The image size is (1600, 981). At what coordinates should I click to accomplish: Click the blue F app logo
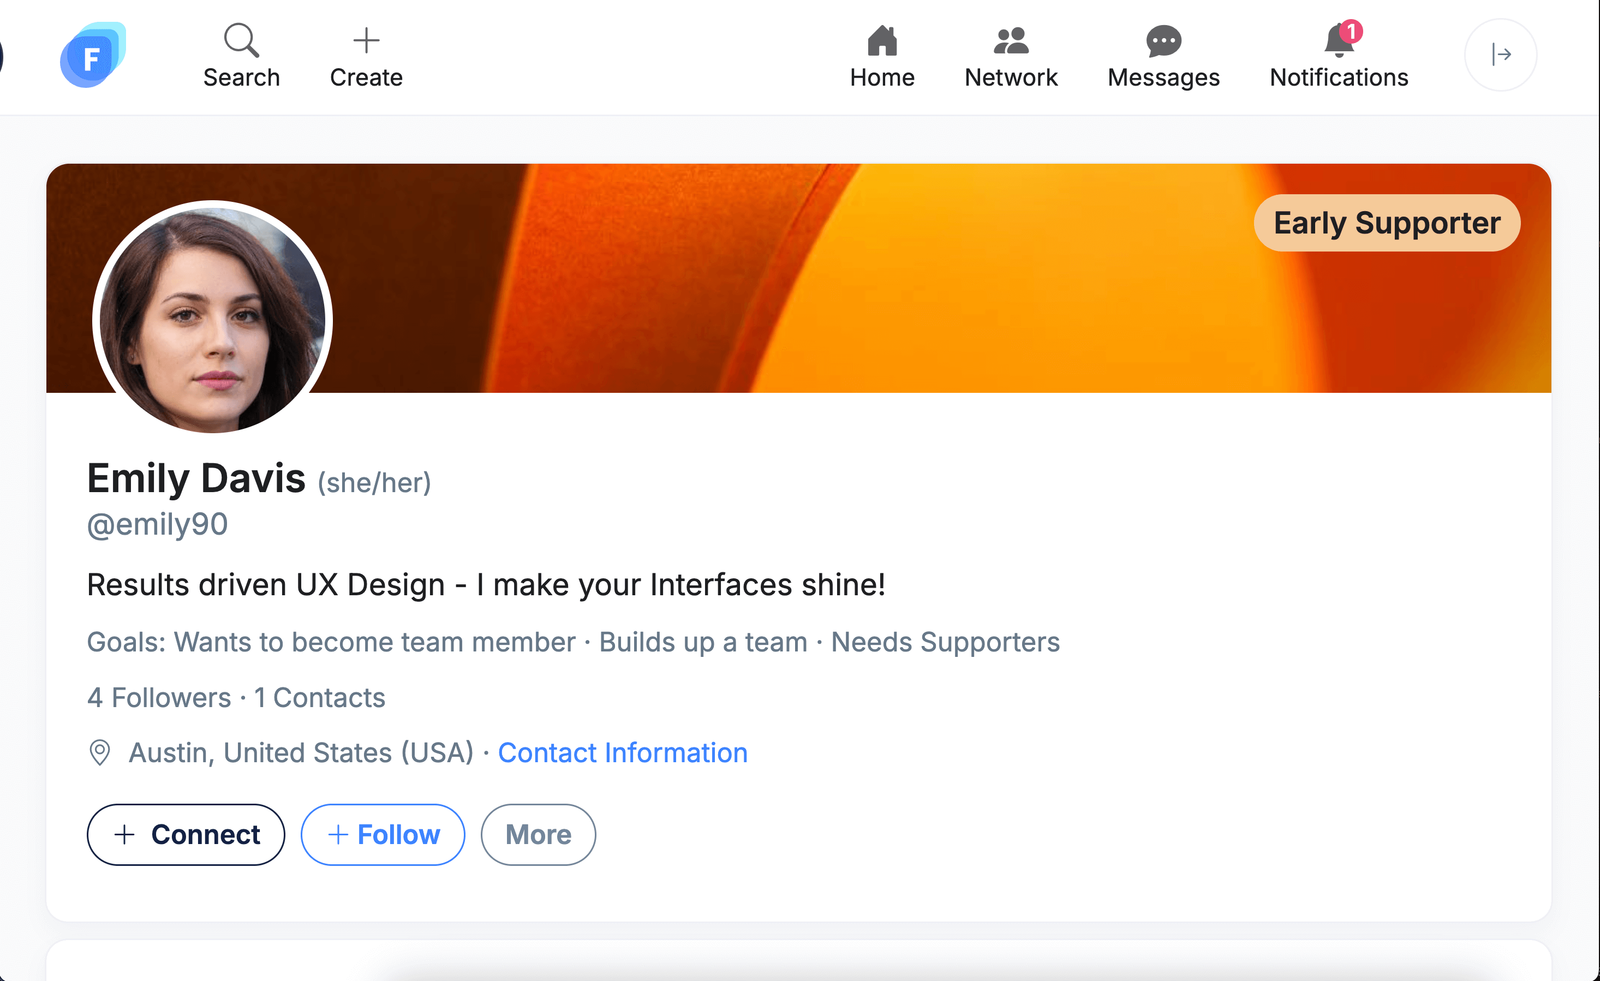click(x=93, y=55)
